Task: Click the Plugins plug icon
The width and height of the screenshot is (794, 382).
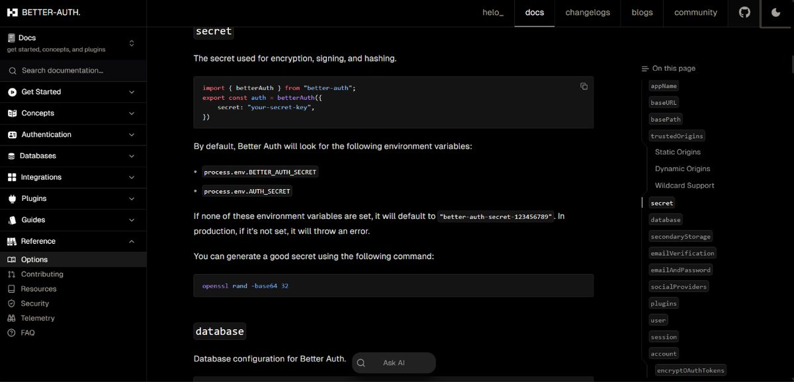Action: 13,198
